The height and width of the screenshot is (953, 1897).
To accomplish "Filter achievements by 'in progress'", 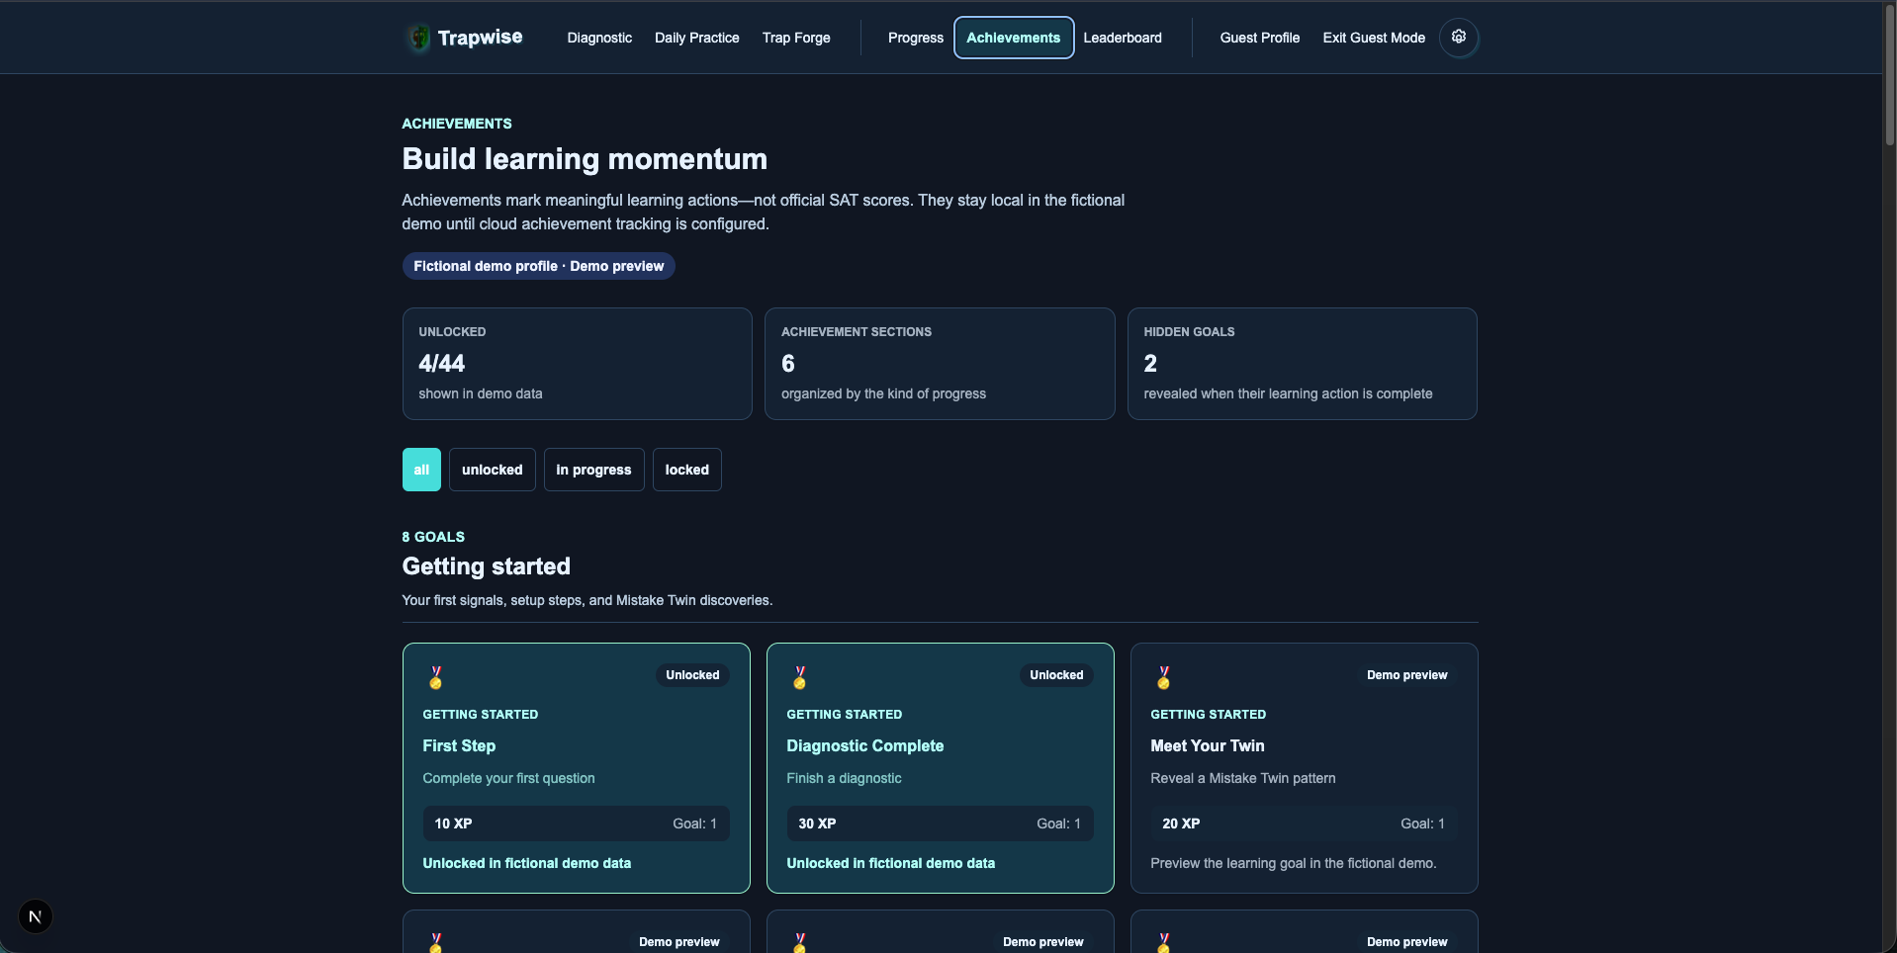I will (x=593, y=470).
